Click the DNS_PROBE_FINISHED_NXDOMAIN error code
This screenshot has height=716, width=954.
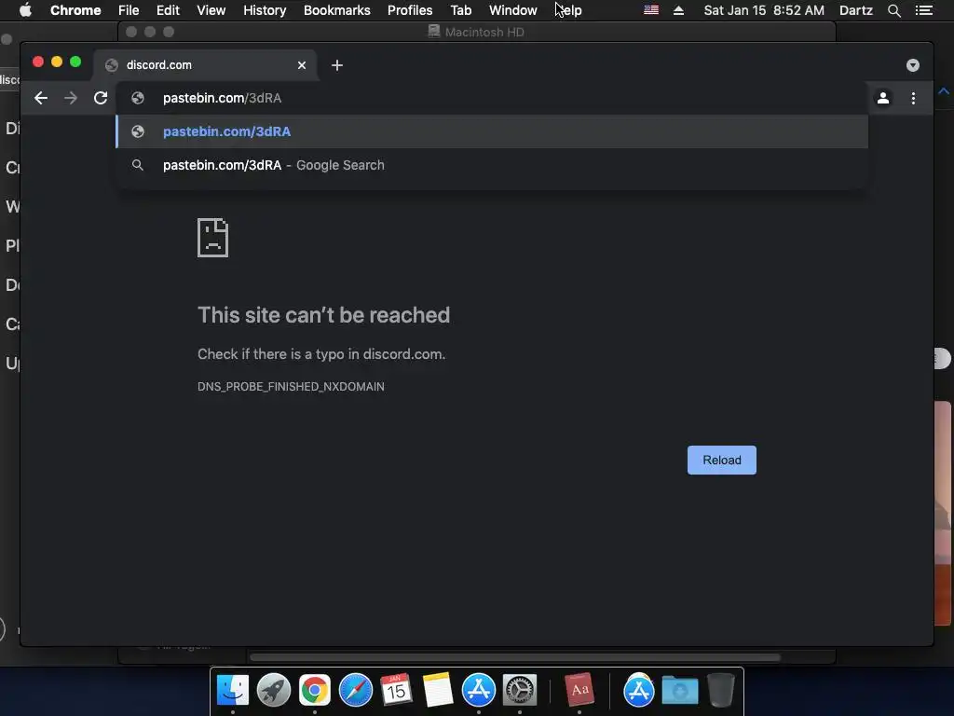291,387
